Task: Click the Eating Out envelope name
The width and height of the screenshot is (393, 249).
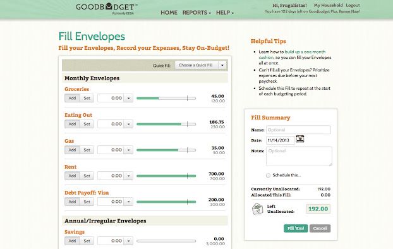Action: click(x=78, y=115)
